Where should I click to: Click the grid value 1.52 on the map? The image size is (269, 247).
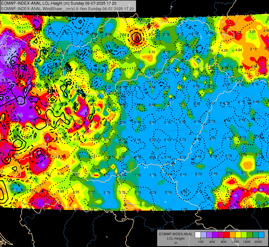(x=138, y=175)
